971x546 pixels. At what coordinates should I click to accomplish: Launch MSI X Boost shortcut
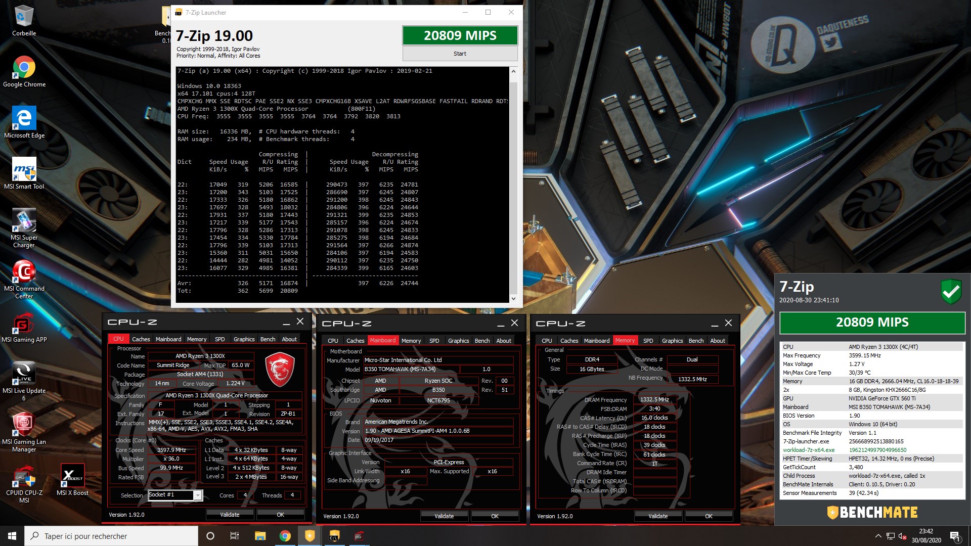pos(72,480)
